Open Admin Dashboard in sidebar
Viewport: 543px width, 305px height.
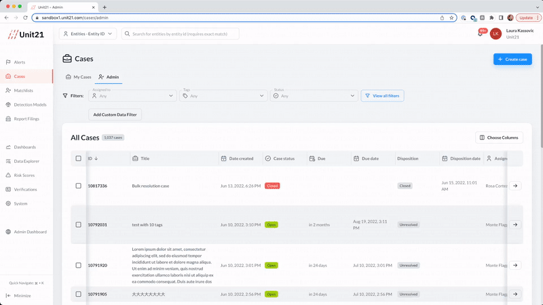26,232
